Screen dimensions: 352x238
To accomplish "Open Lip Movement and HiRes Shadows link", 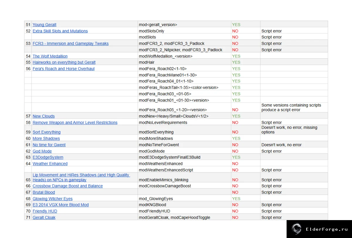I will pos(81,177).
